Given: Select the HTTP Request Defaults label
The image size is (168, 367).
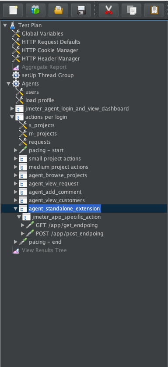Looking at the screenshot, I should point(51,42).
